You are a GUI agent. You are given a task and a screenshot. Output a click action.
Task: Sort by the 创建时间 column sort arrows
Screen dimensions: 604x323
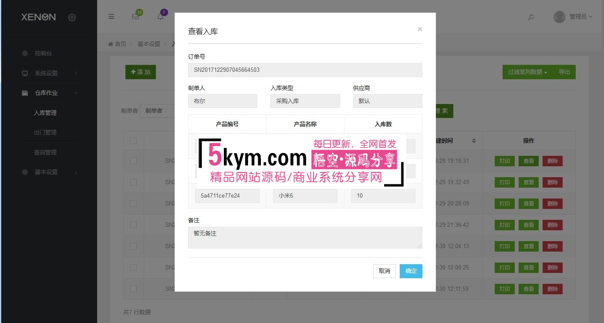tap(474, 141)
